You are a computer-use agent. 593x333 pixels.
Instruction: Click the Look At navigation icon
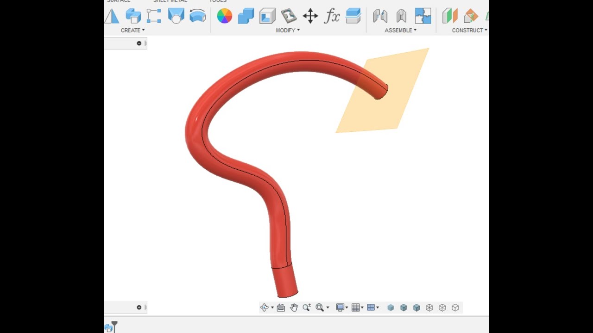281,308
